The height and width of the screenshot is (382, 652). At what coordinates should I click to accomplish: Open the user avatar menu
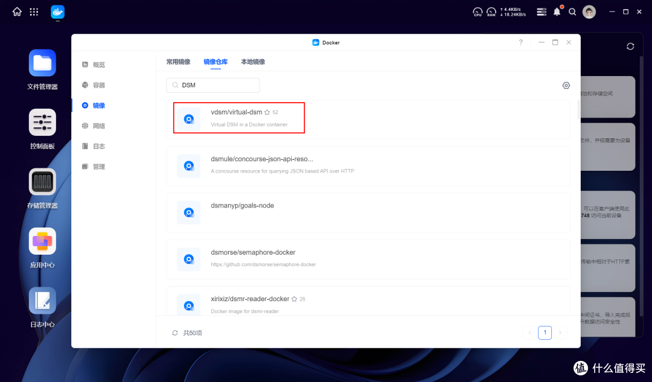pos(589,12)
